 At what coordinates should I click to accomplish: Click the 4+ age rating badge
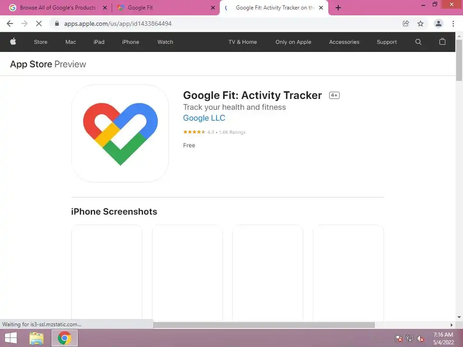[334, 95]
